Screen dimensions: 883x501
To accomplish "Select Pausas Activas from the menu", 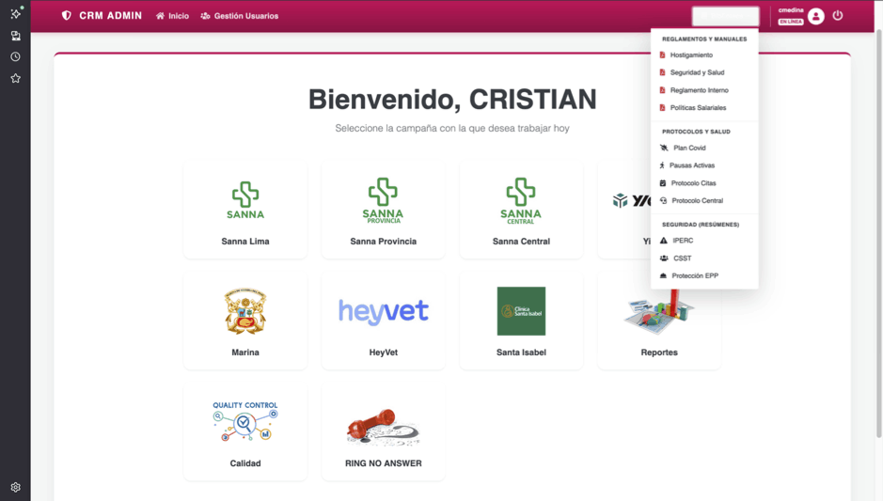I will coord(692,165).
